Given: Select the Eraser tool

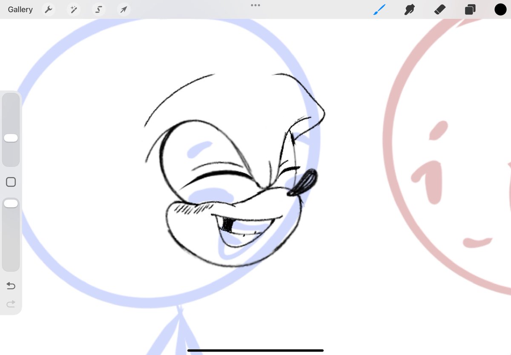Looking at the screenshot, I should pos(439,9).
